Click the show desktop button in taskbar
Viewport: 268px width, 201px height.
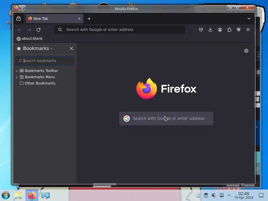click(261, 195)
